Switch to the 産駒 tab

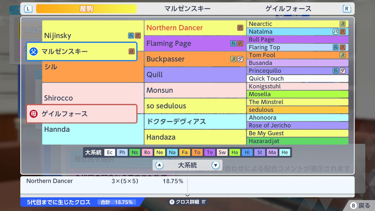coord(86,9)
